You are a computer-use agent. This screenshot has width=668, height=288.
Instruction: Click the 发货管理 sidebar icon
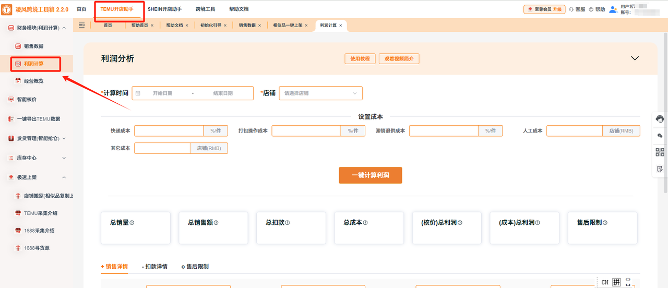[x=11, y=138]
